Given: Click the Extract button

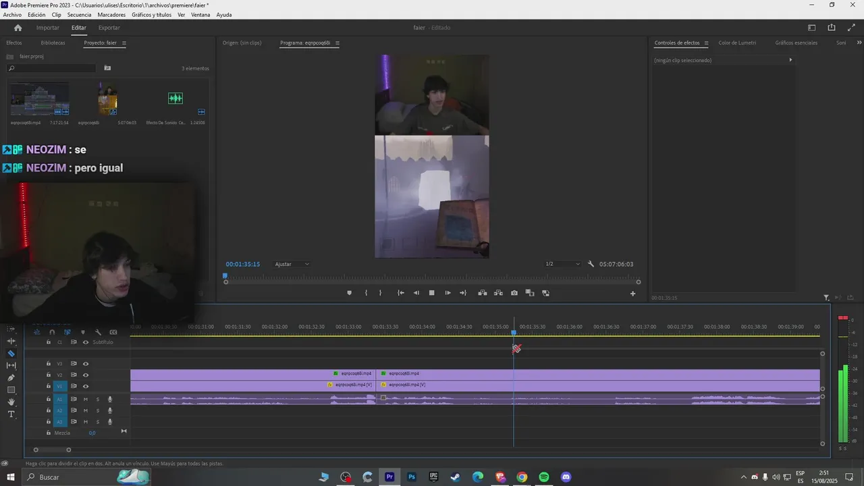Looking at the screenshot, I should click(x=498, y=293).
